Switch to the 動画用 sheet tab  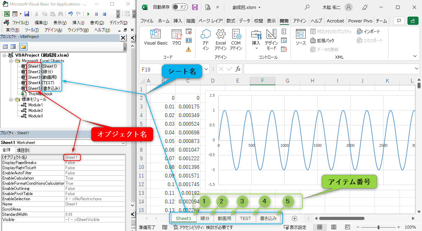tap(224, 218)
